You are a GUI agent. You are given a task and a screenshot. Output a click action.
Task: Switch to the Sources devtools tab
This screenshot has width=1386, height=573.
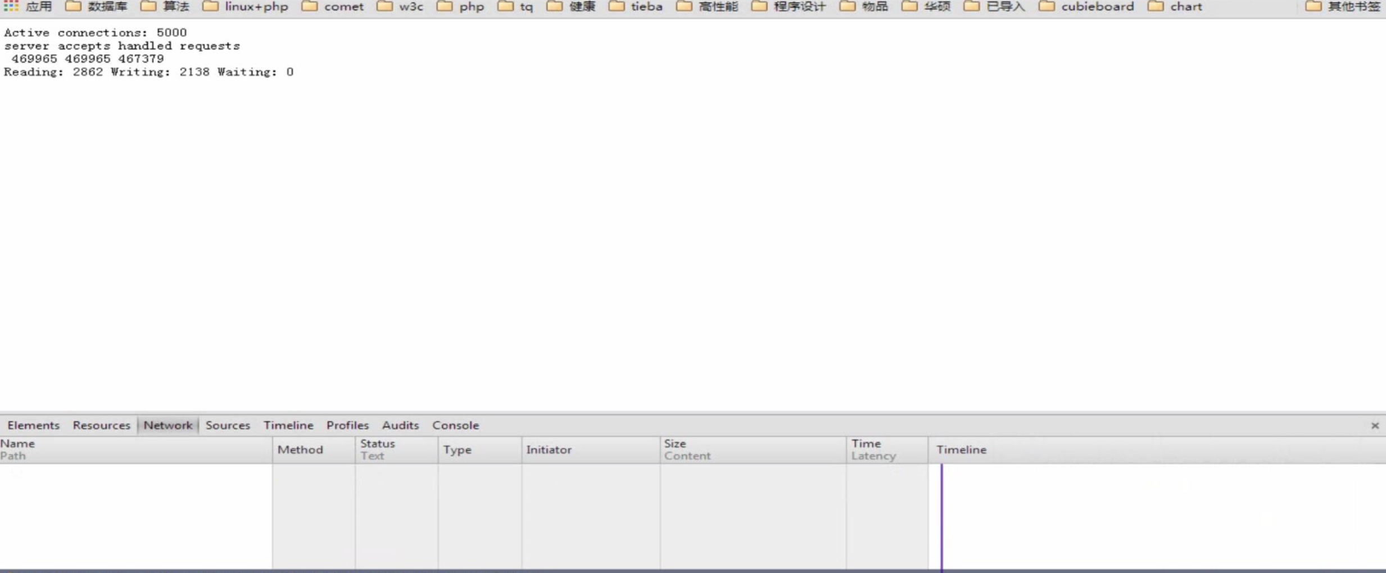pos(228,425)
